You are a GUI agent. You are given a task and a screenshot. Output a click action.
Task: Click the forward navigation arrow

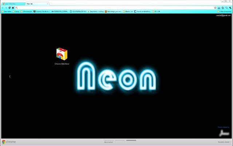click(6, 8)
